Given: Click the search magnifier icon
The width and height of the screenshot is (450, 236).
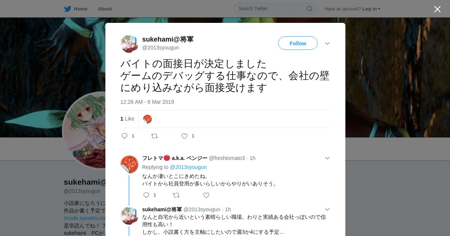Looking at the screenshot, I should [309, 9].
